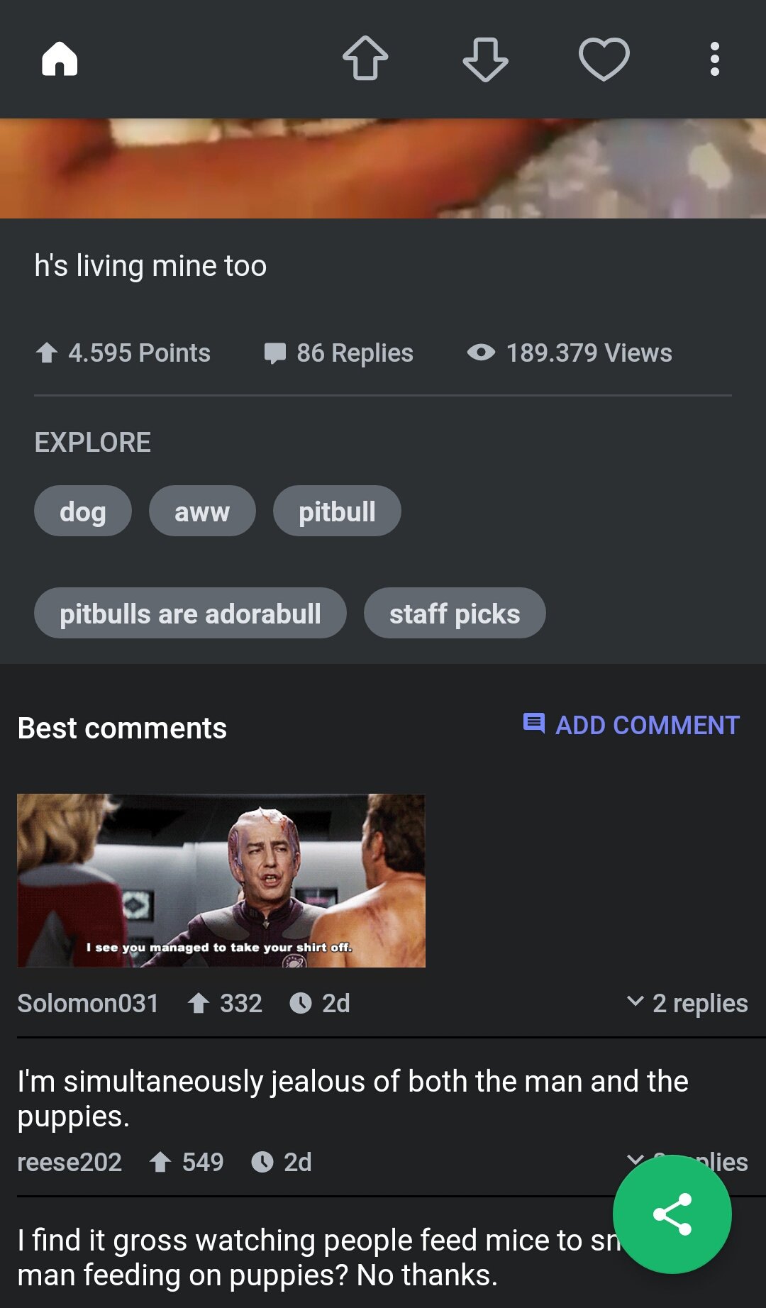The image size is (766, 1308).
Task: Open the staff picks tag
Action: (x=455, y=613)
